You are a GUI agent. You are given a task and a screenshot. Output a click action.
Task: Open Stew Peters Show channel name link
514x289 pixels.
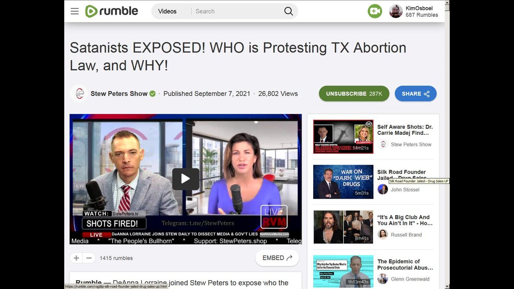119,94
